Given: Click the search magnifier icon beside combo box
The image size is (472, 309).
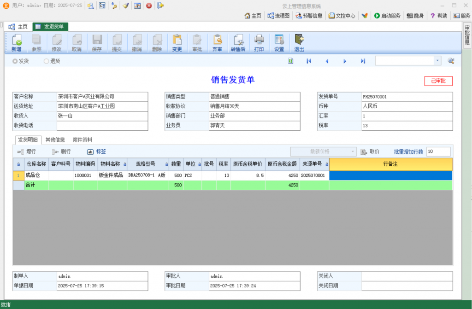Looking at the screenshot, I should (451, 61).
